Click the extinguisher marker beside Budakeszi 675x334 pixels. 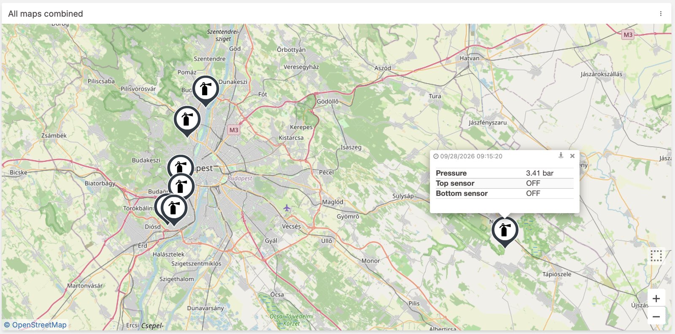point(180,166)
